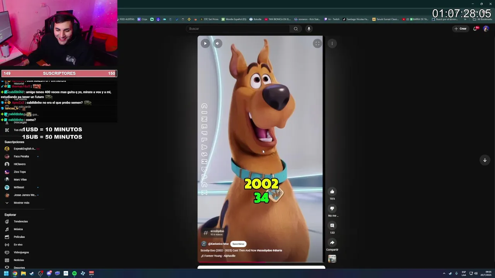Screen dimensions: 495x278
Task: Open Spotify from taskbar
Action: click(74, 273)
